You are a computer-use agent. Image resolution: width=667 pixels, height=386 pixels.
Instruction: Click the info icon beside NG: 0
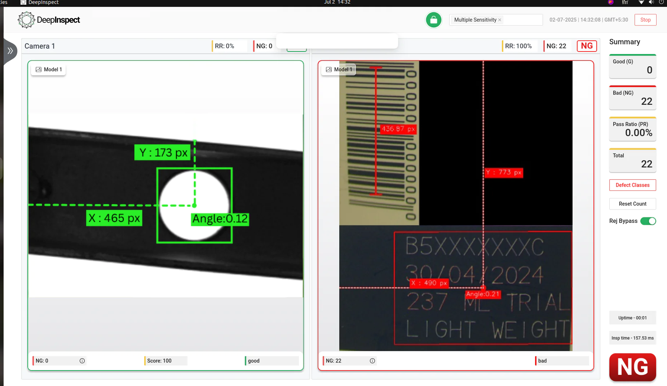click(x=82, y=361)
